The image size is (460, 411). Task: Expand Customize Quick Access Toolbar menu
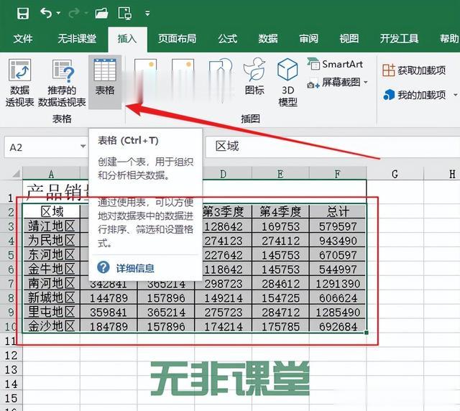(x=147, y=14)
